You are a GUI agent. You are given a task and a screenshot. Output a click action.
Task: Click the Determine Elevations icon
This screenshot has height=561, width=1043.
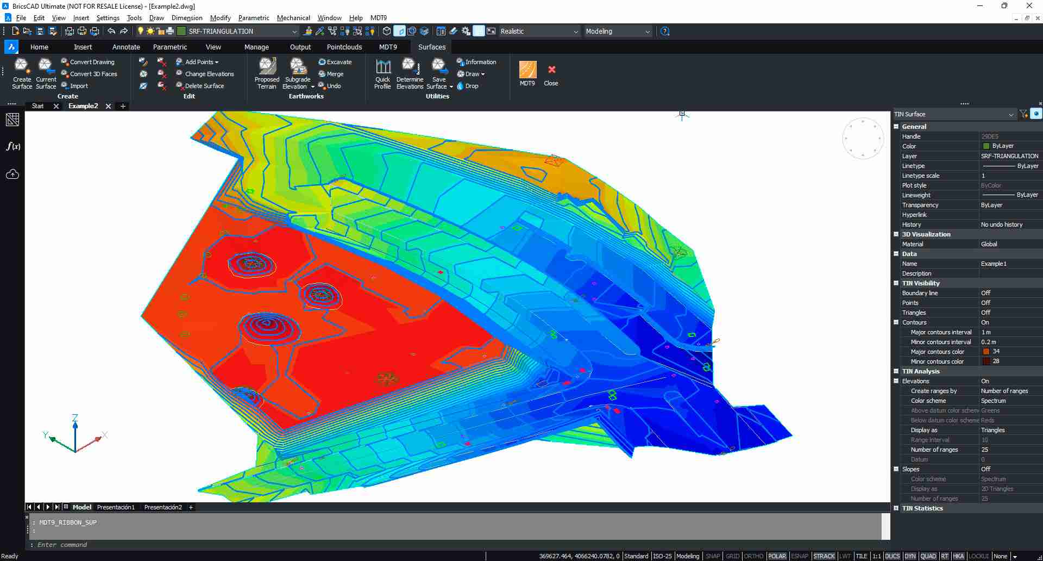410,73
